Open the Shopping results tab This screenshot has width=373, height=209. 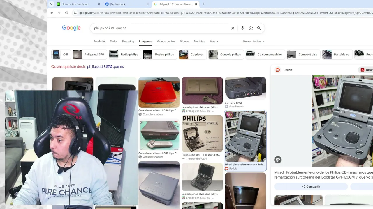point(128,41)
